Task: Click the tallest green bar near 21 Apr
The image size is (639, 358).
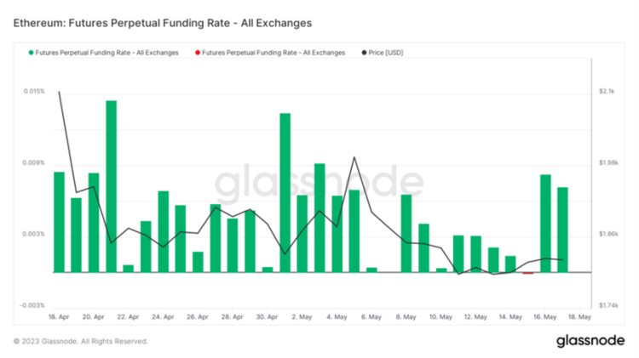Action: click(111, 185)
